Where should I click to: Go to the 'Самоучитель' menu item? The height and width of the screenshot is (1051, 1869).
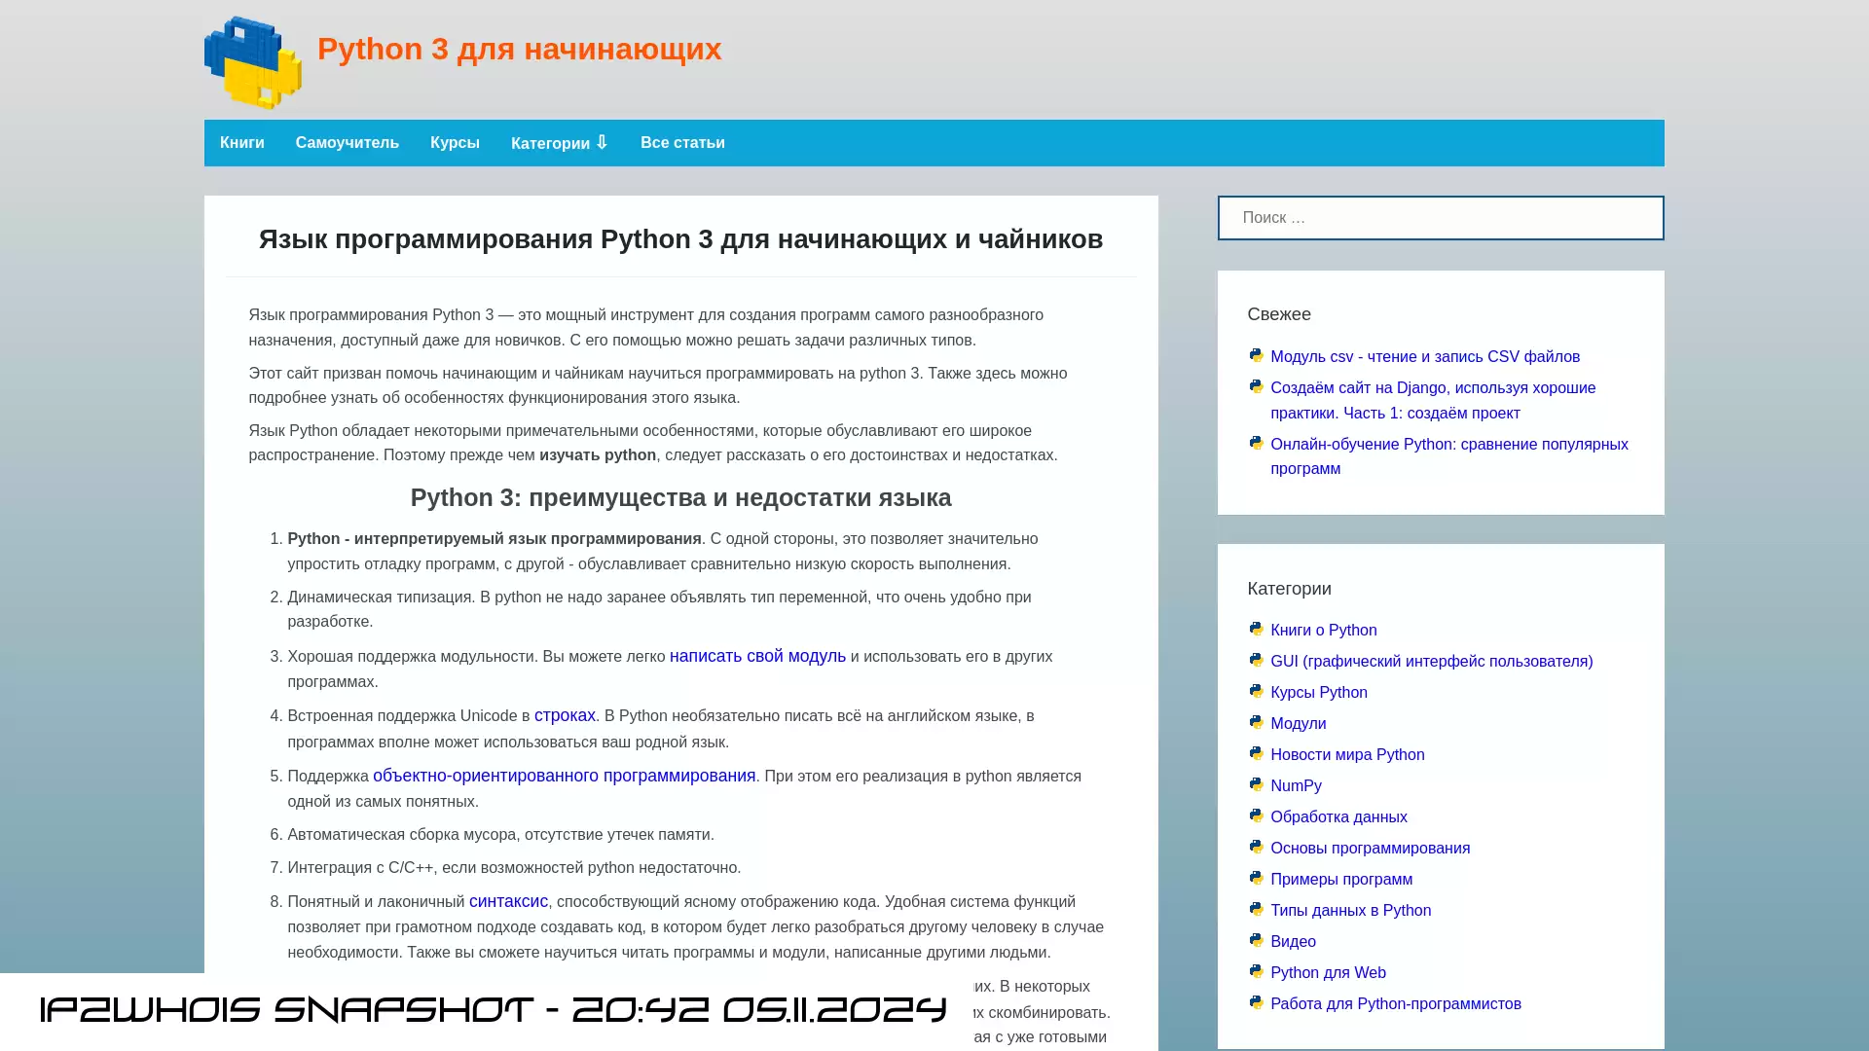[x=348, y=143]
